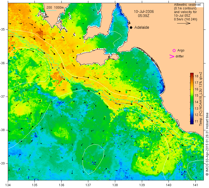This screenshot has height=188, width=209.
Task: Click the magenta Argo circle legend symbol
Action: 174,50
